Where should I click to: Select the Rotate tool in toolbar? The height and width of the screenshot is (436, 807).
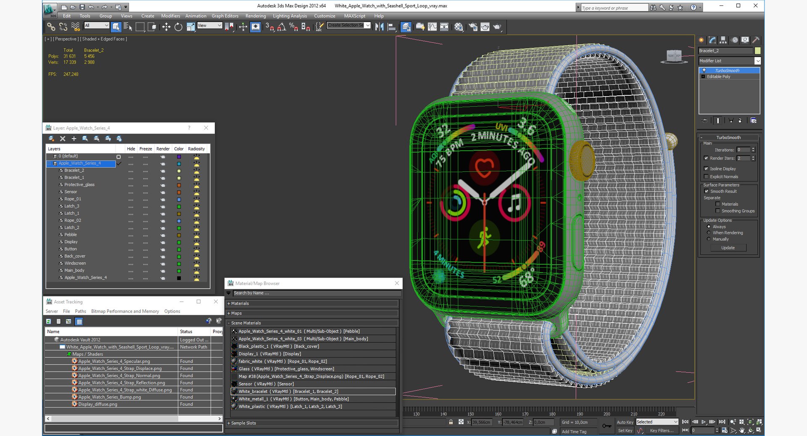tap(178, 27)
